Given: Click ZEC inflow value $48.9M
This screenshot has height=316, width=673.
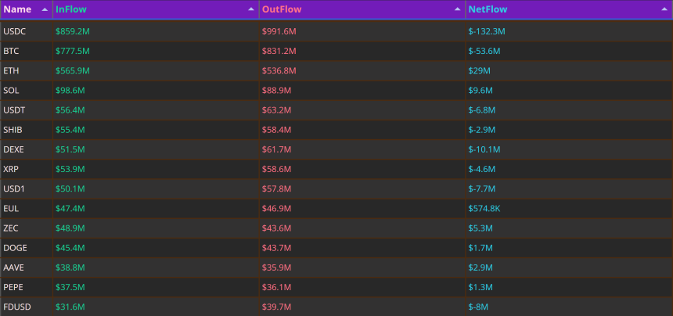Looking at the screenshot, I should (70, 228).
